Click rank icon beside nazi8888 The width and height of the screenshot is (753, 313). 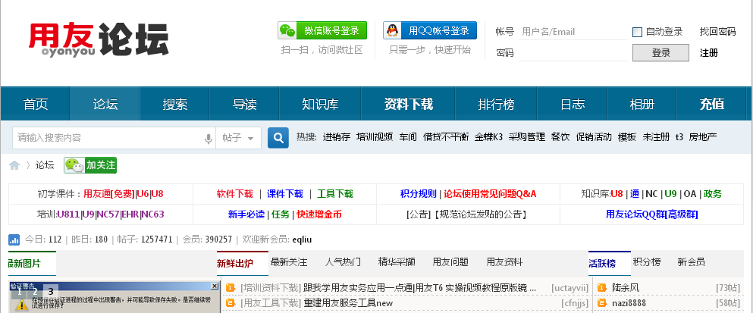click(x=602, y=303)
